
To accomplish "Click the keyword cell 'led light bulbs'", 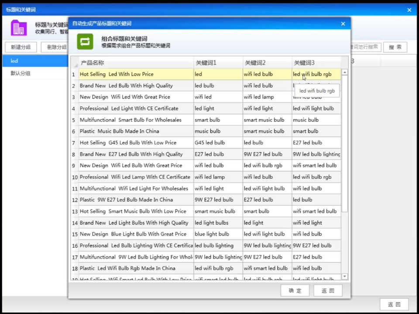I will [x=218, y=223].
